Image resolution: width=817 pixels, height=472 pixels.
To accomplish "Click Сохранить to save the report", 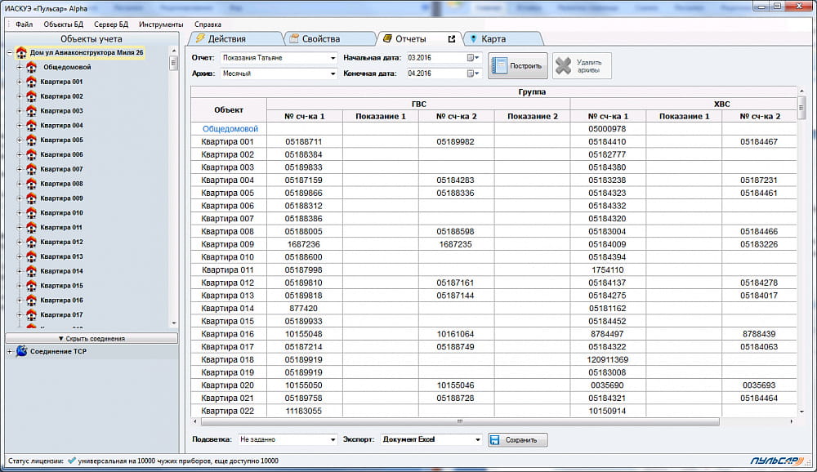I will (518, 440).
